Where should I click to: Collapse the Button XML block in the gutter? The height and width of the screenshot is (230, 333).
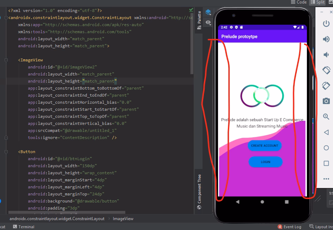6,151
